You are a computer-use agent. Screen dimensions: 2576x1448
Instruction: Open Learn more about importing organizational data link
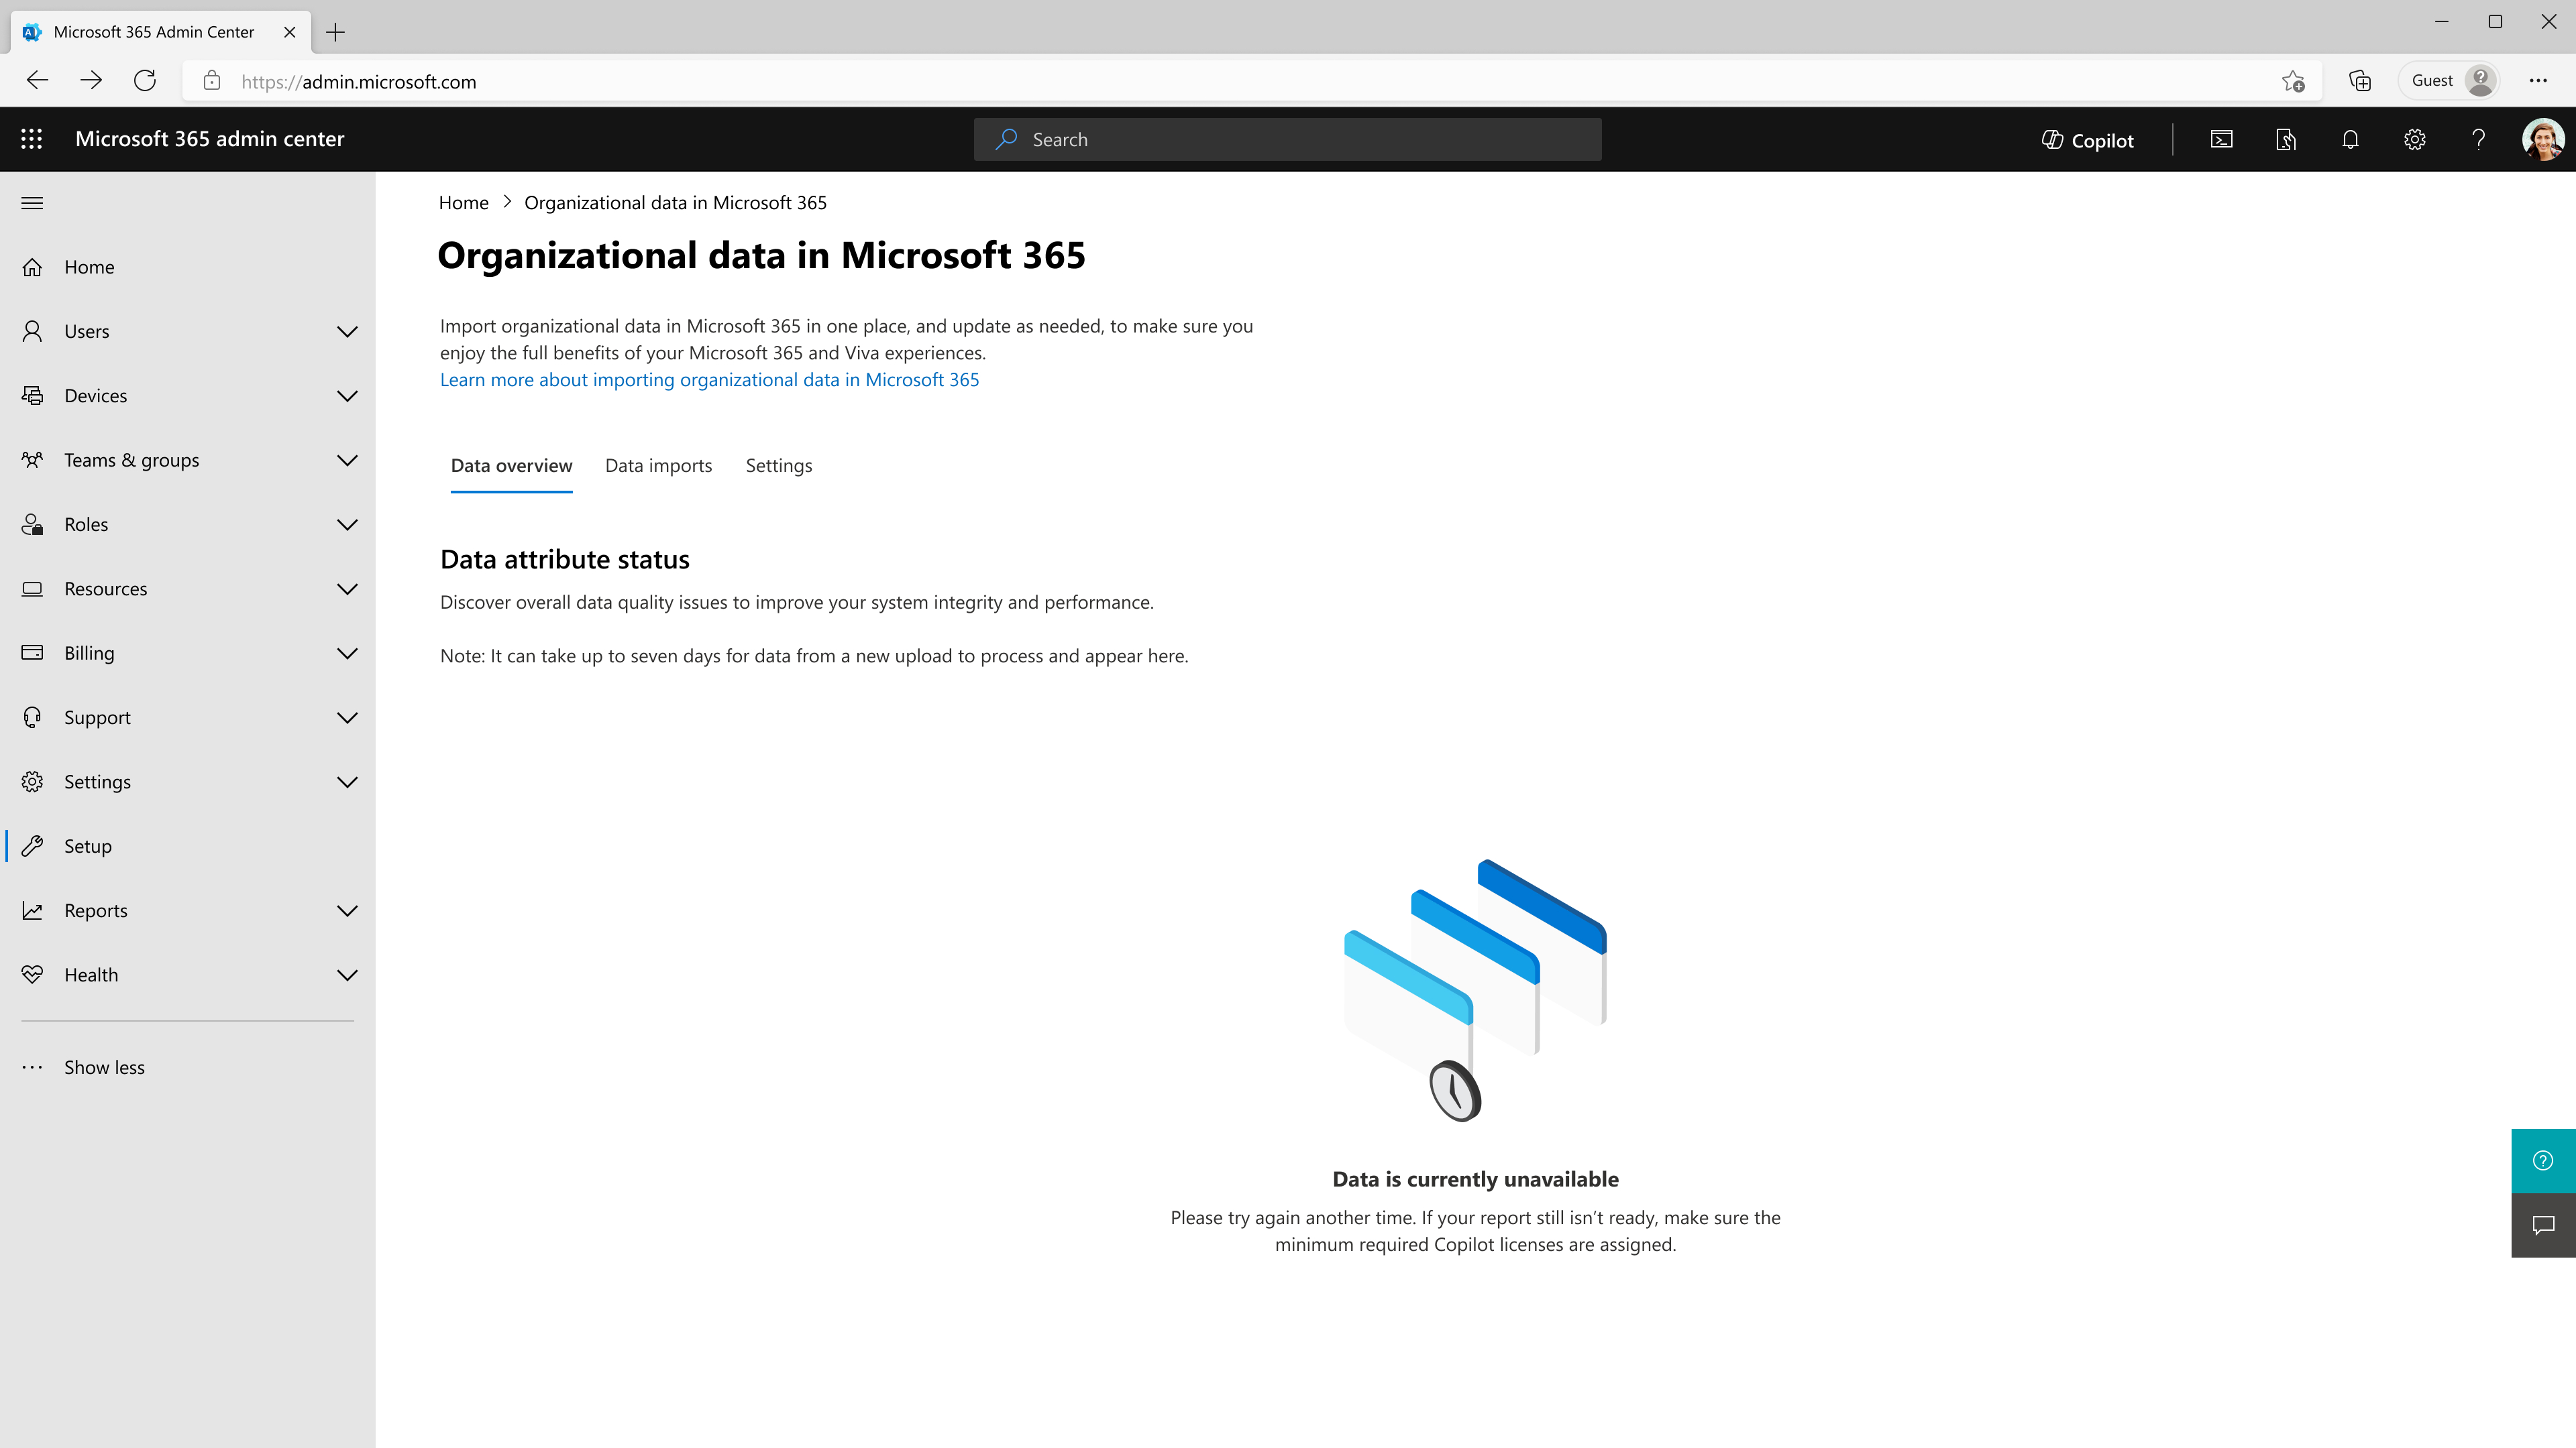point(709,379)
